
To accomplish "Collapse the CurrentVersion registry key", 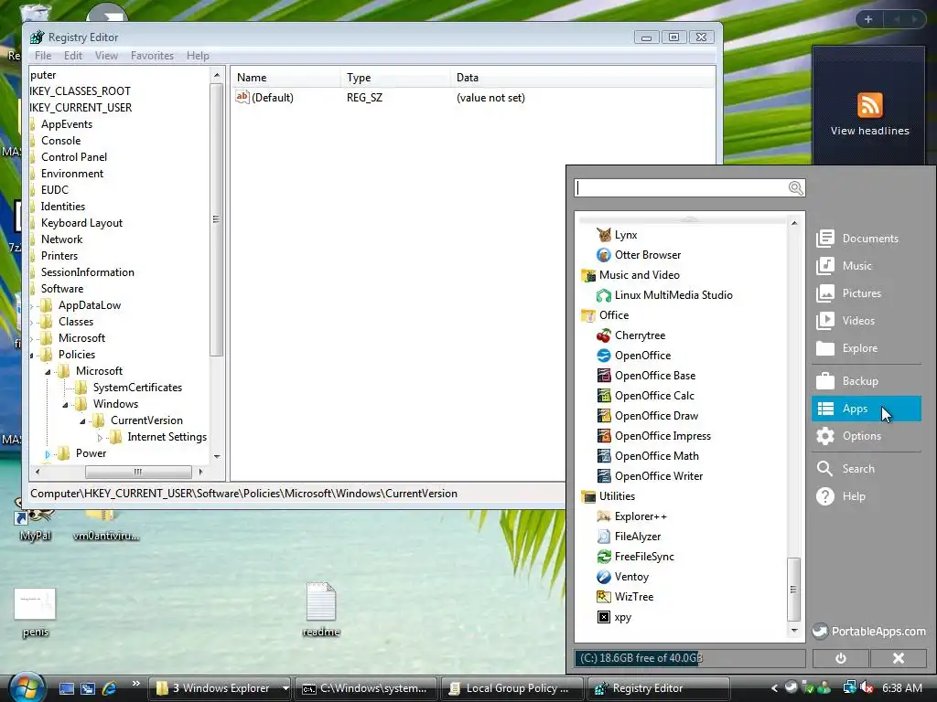I will click(82, 421).
